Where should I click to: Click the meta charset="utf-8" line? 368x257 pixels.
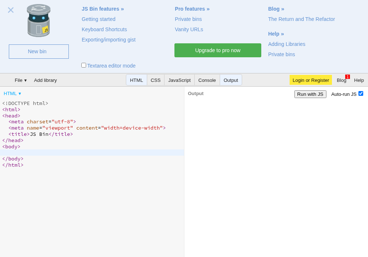[42, 122]
